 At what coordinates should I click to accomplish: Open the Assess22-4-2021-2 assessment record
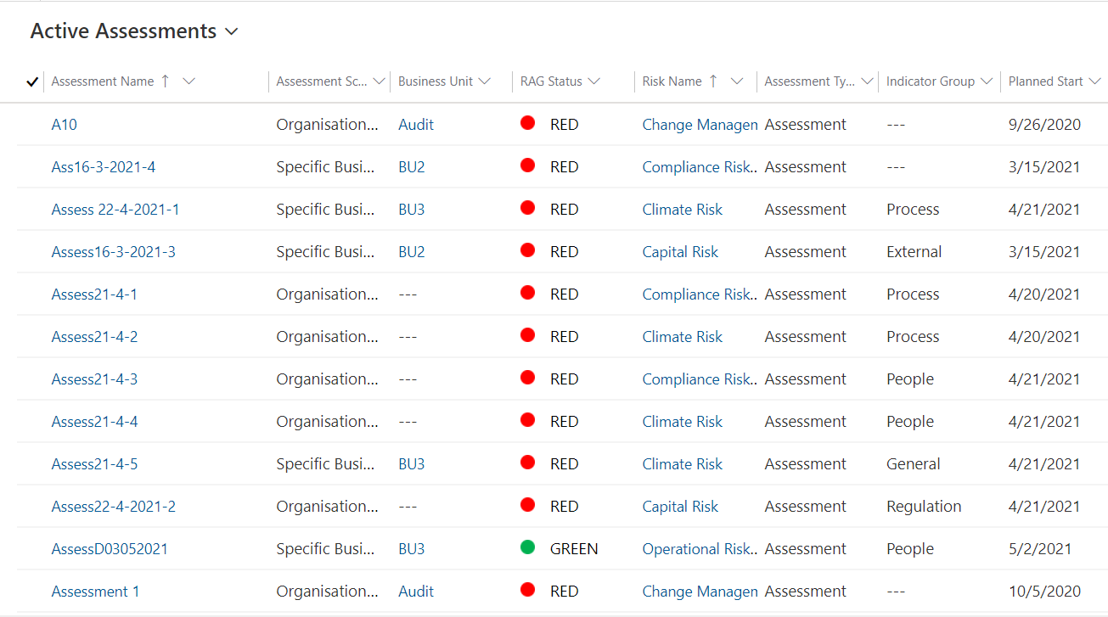pos(114,507)
